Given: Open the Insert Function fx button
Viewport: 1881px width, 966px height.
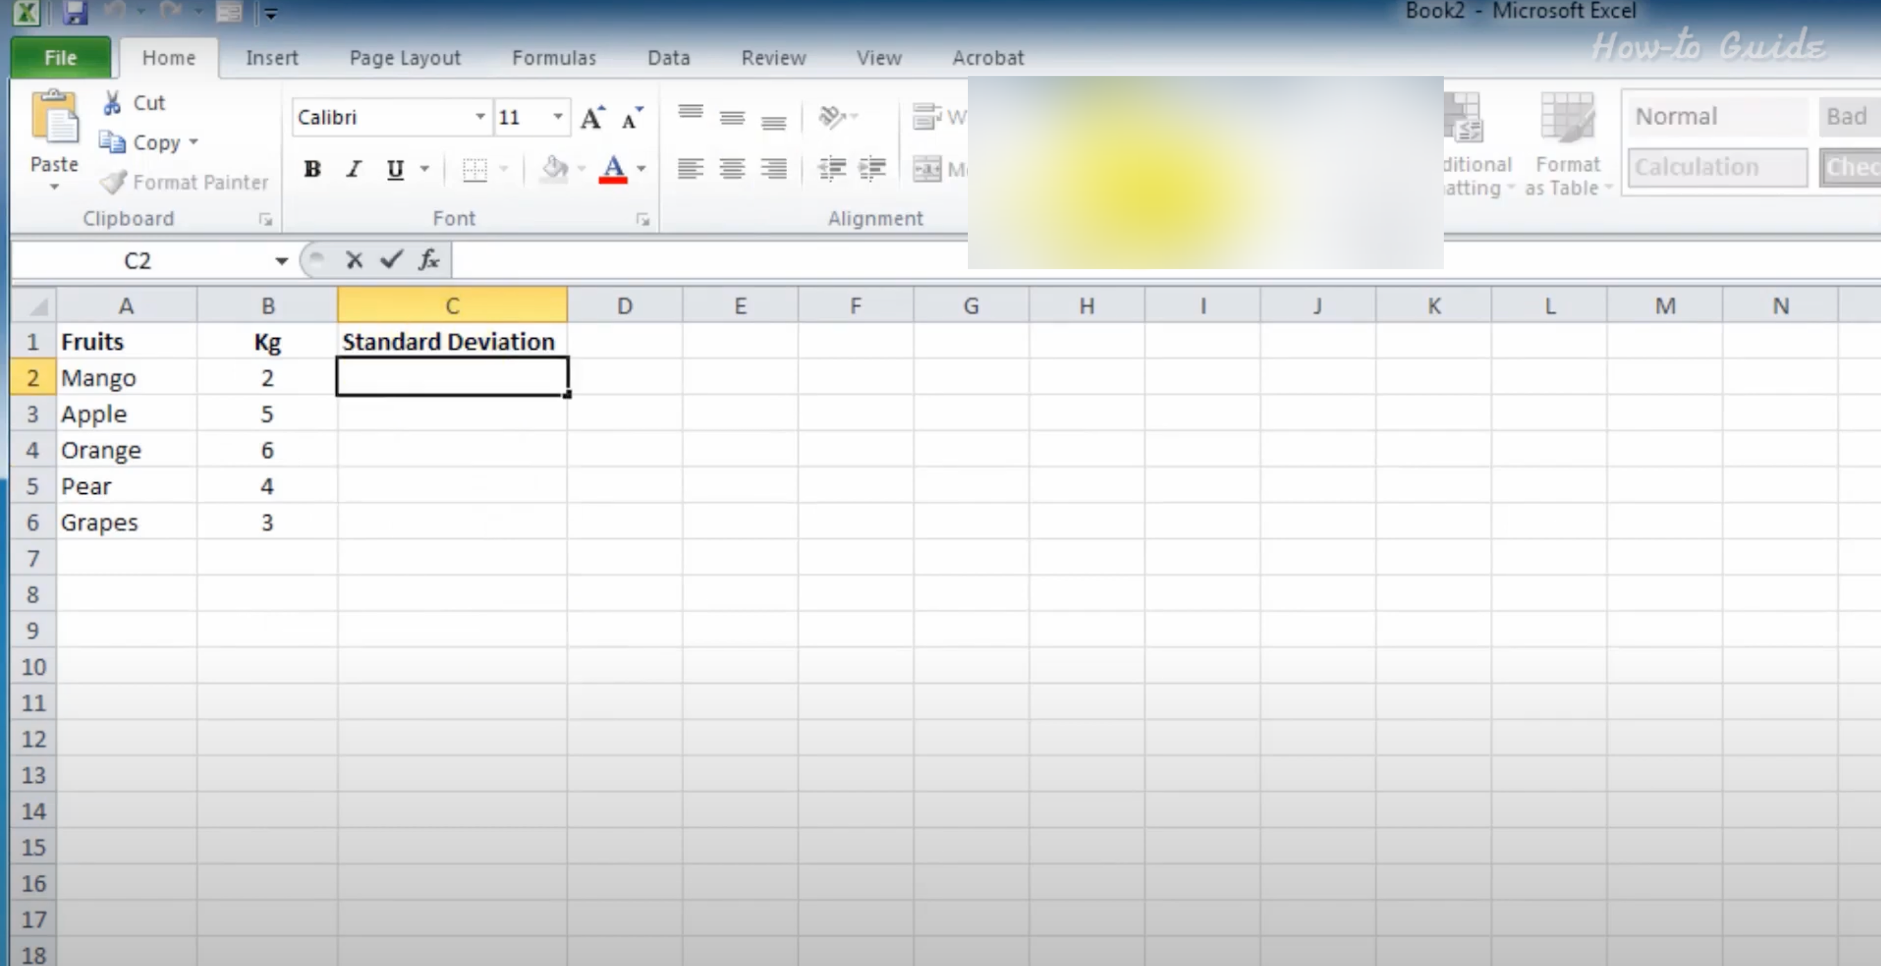Looking at the screenshot, I should 429,259.
